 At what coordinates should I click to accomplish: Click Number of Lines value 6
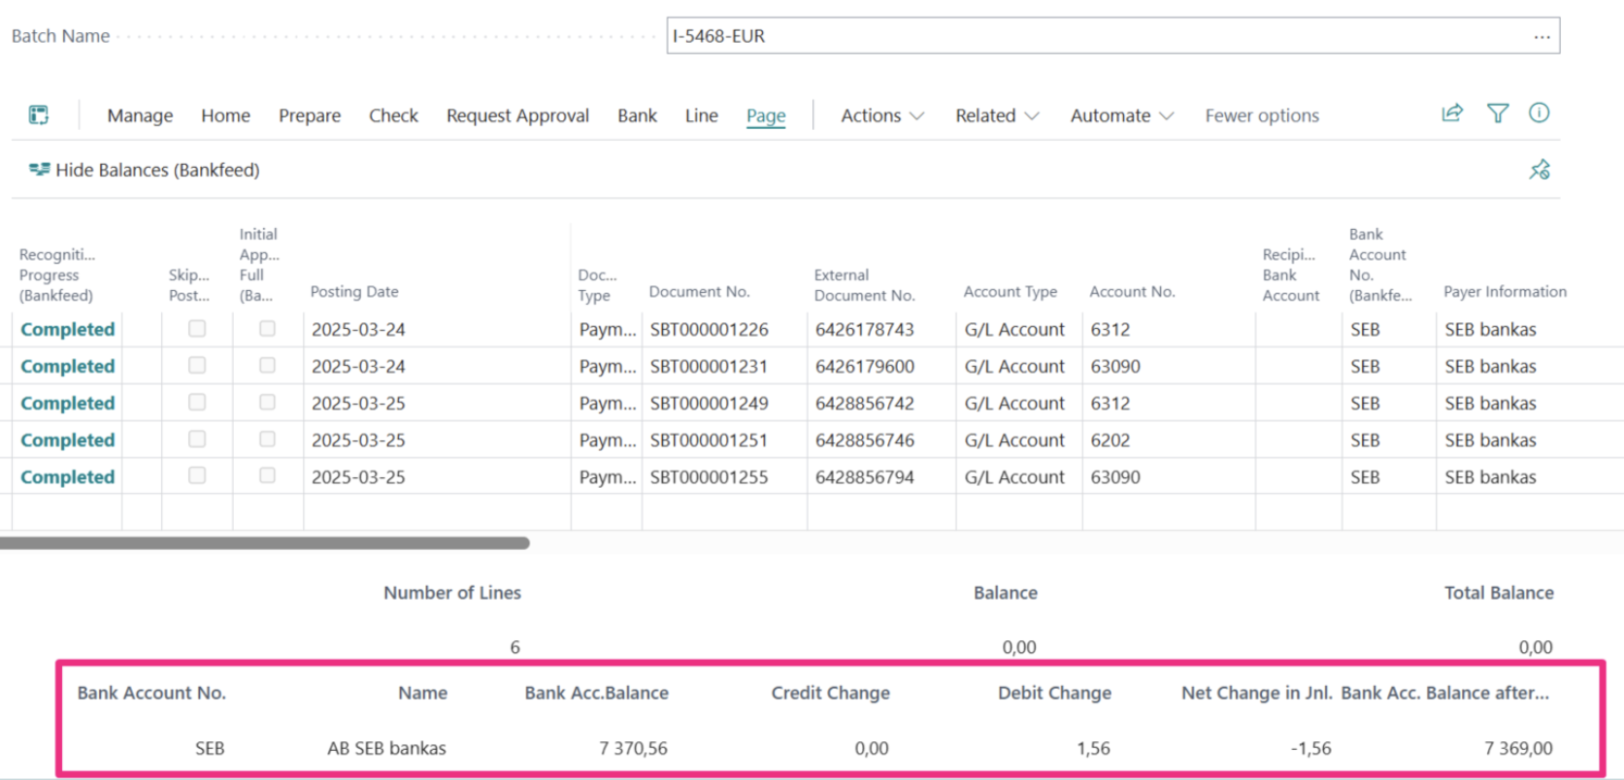click(x=514, y=647)
